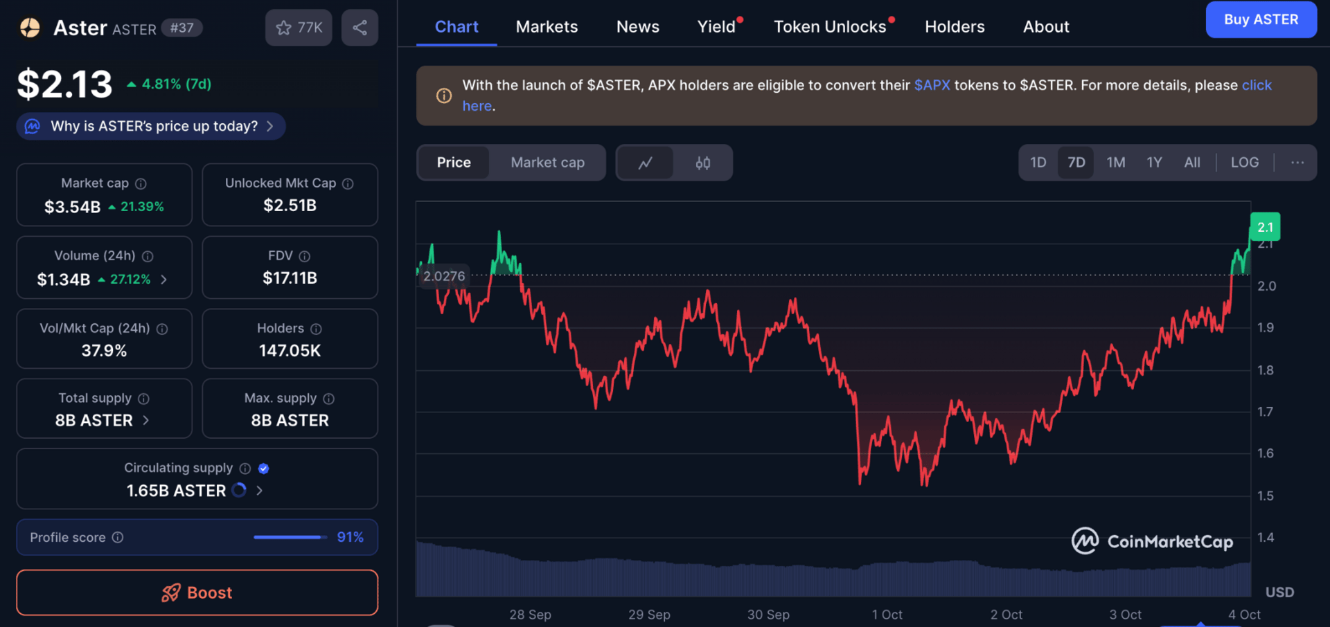1330x627 pixels.
Task: Click the info icon in the APX conversion banner
Action: click(x=444, y=96)
